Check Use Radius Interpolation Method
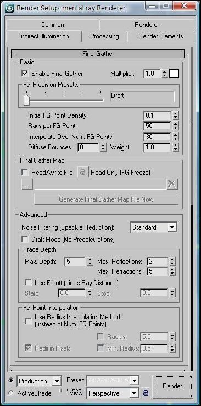This screenshot has width=201, height=406. coord(28,321)
